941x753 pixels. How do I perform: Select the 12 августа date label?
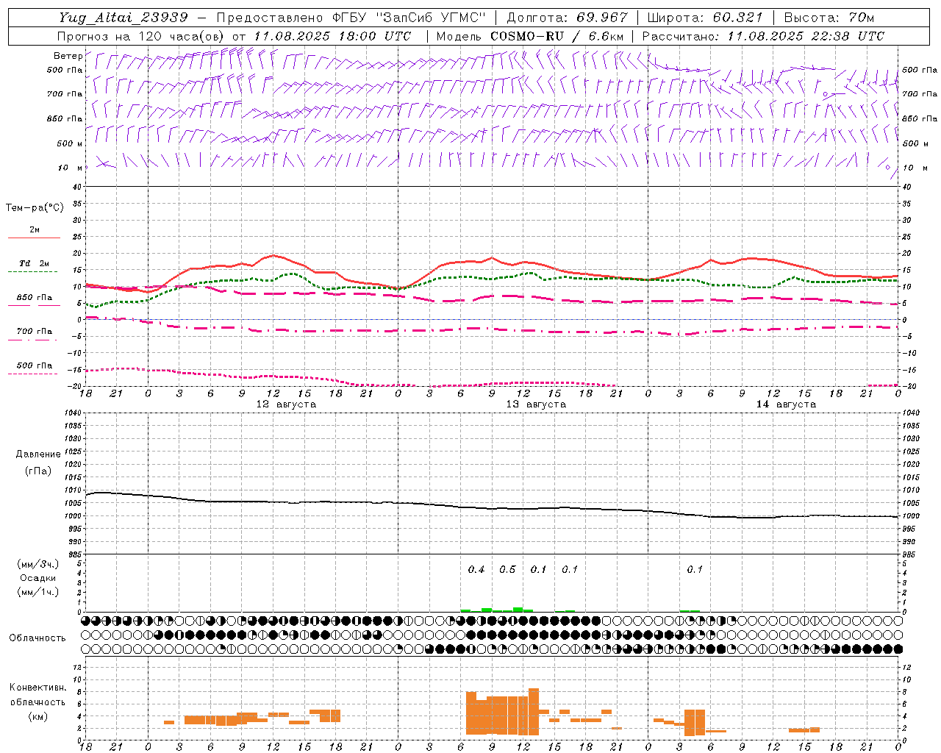coord(286,404)
